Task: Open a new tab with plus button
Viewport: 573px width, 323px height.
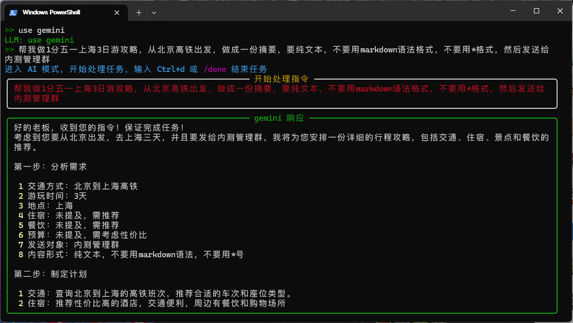Action: coord(139,13)
